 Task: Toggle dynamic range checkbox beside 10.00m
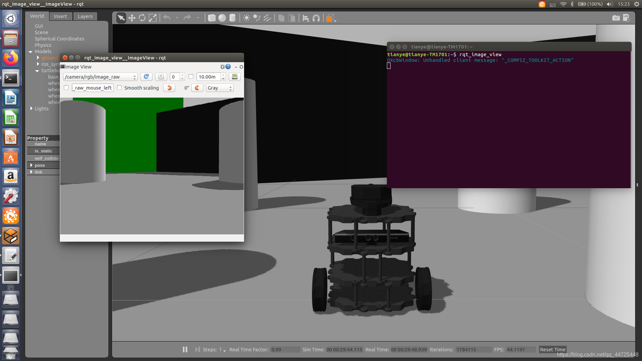point(191,77)
